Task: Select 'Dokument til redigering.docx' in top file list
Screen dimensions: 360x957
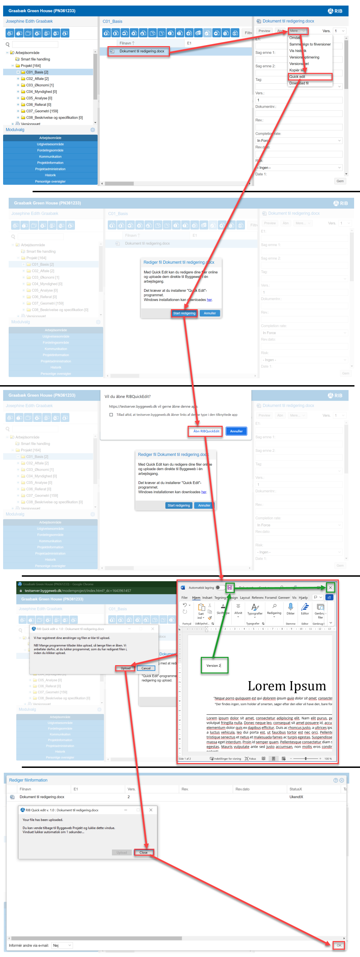Action: click(142, 51)
